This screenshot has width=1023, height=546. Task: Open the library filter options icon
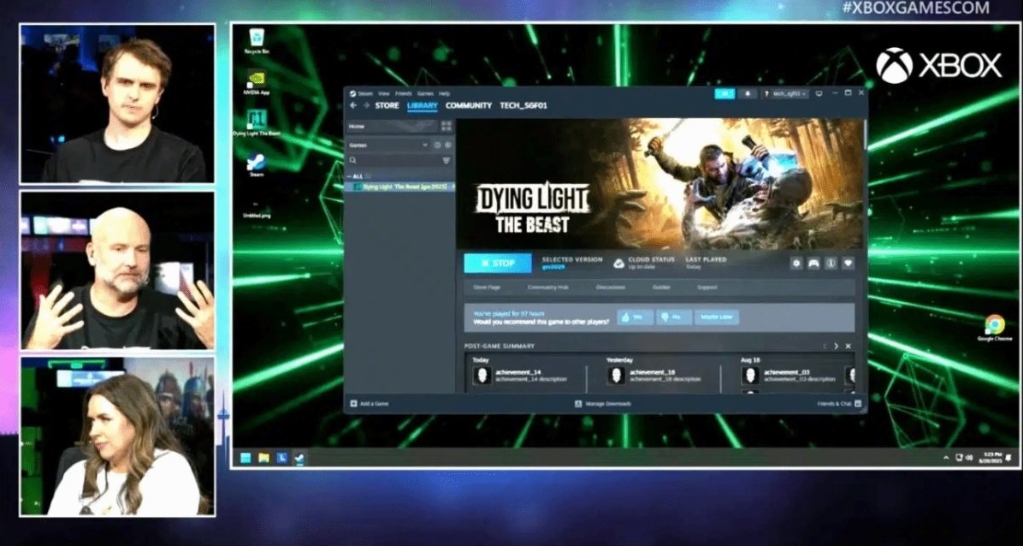pos(446,161)
